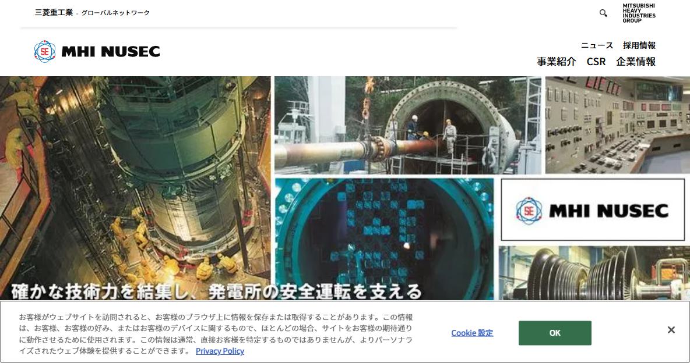The image size is (690, 363).
Task: Click hero caption 確かな技術力を結集し
Action: (x=100, y=292)
